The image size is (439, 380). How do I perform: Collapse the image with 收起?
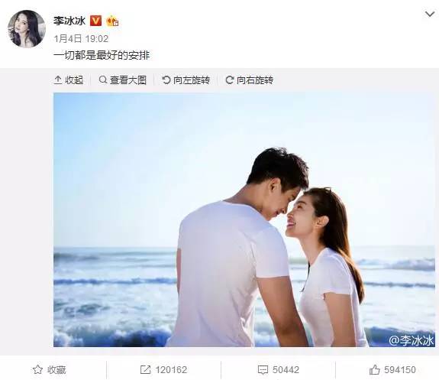tap(69, 80)
